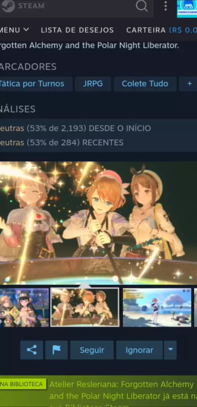Select the Tática por Turnos tag
Screen dimensions: 197x407
[35, 83]
